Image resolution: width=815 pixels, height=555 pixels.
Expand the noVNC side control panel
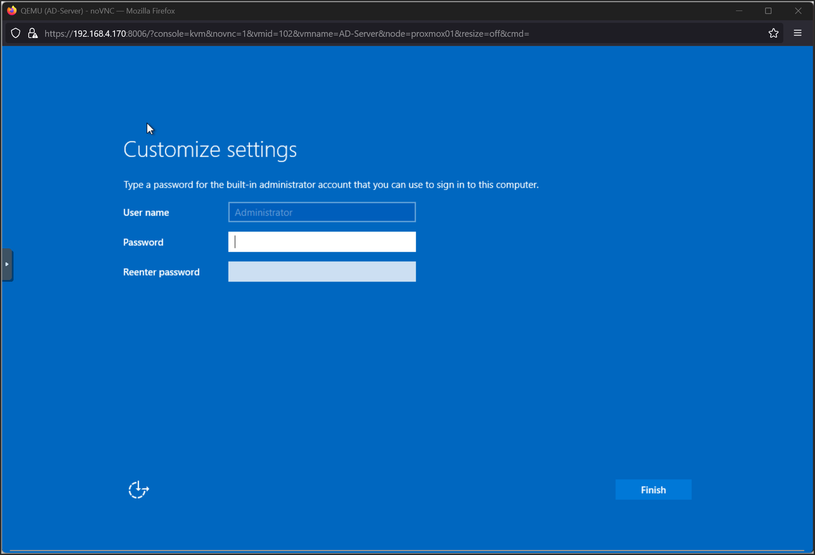[x=7, y=264]
